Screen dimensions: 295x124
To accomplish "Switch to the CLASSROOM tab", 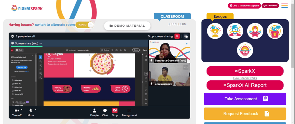I will click(x=172, y=16).
